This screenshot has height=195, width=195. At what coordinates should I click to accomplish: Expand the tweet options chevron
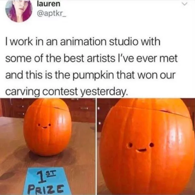[184, 4]
